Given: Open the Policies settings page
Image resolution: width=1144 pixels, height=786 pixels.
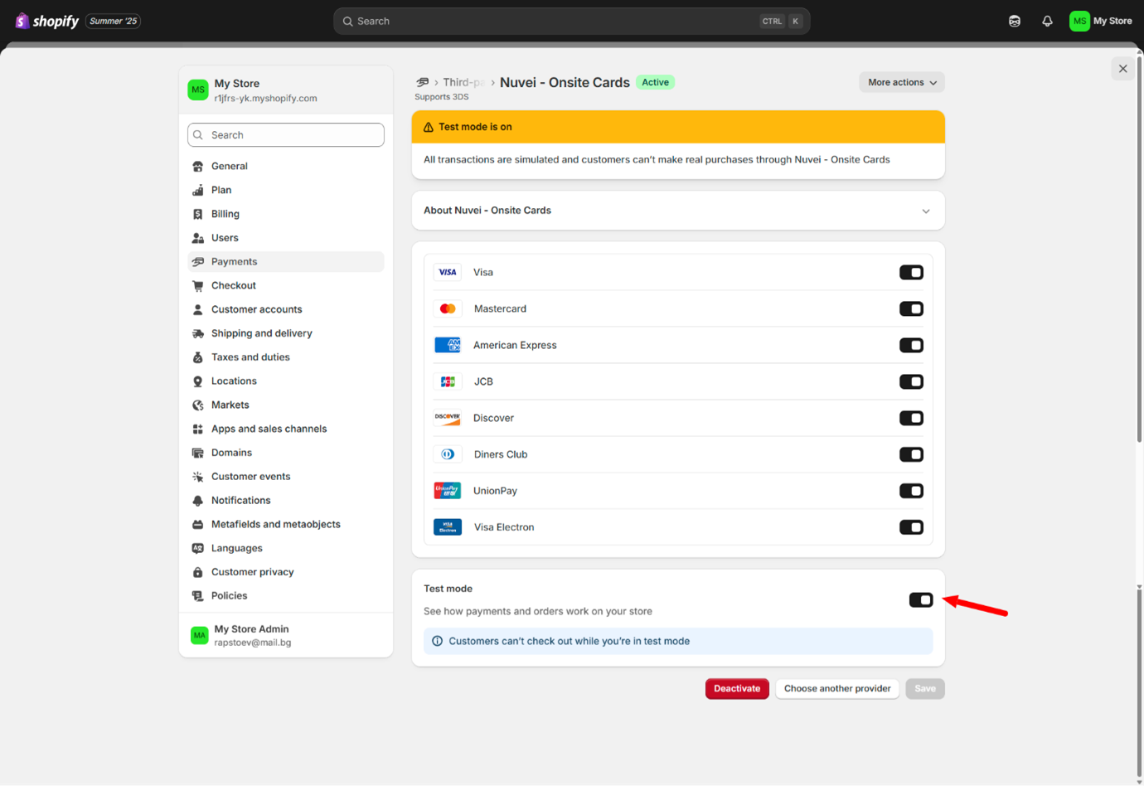Looking at the screenshot, I should click(286, 596).
